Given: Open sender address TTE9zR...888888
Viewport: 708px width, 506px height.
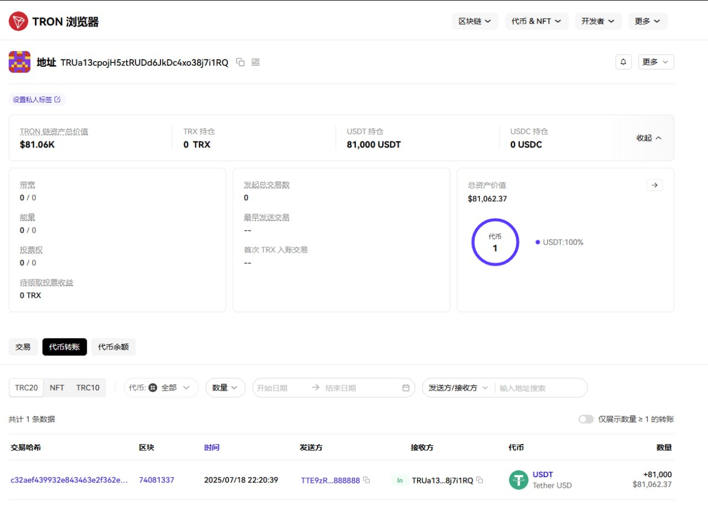Looking at the screenshot, I should pos(330,481).
